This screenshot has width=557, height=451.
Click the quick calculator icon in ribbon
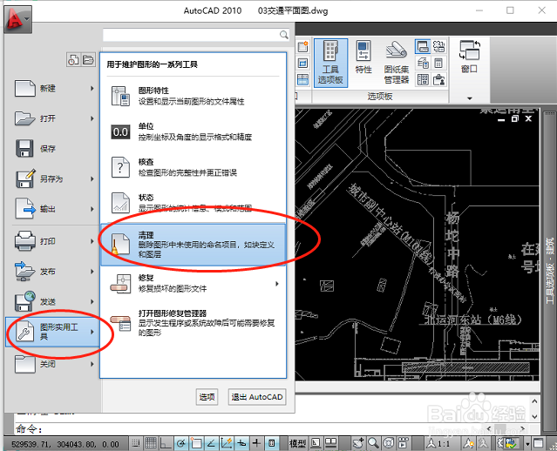pos(439,64)
